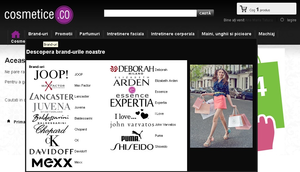Click the purple home icon
Image resolution: width=300 pixels, height=172 pixels.
(15, 34)
